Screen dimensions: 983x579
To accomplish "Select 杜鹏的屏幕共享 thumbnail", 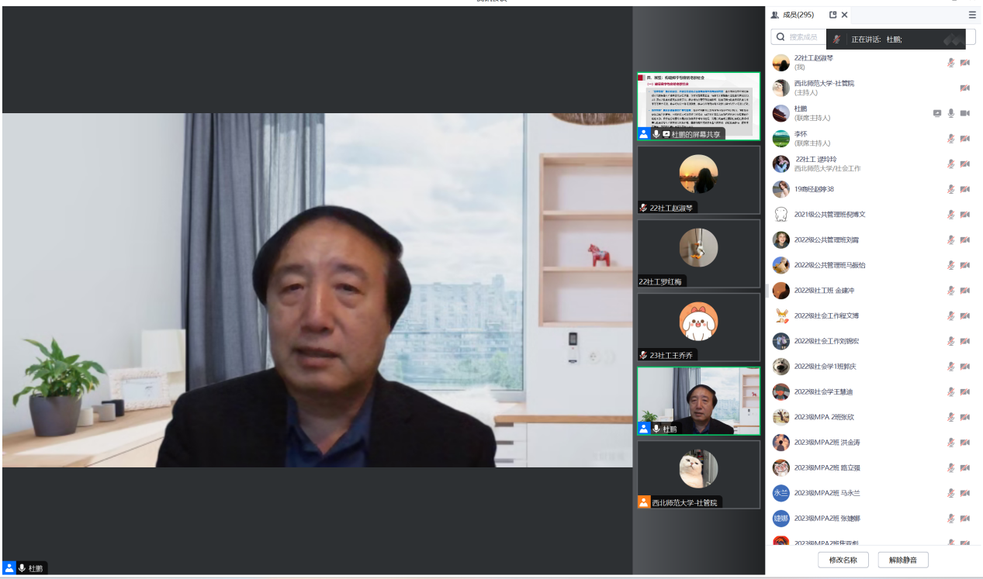I will (698, 106).
